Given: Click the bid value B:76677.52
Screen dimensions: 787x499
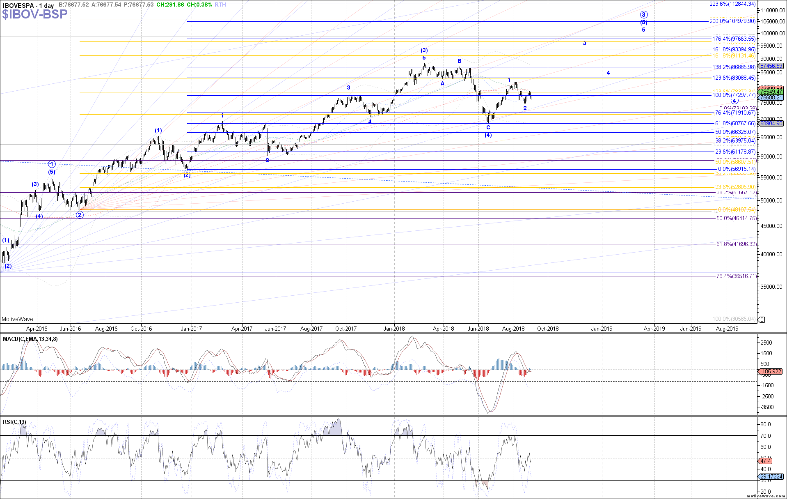Looking at the screenshot, I should [74, 5].
